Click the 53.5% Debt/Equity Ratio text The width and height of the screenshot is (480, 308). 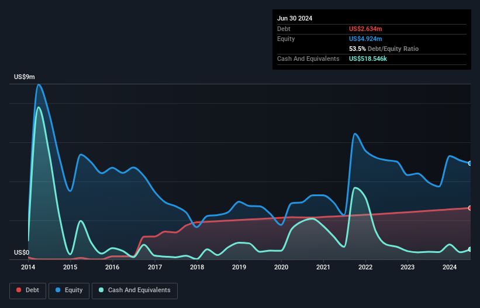pos(384,49)
